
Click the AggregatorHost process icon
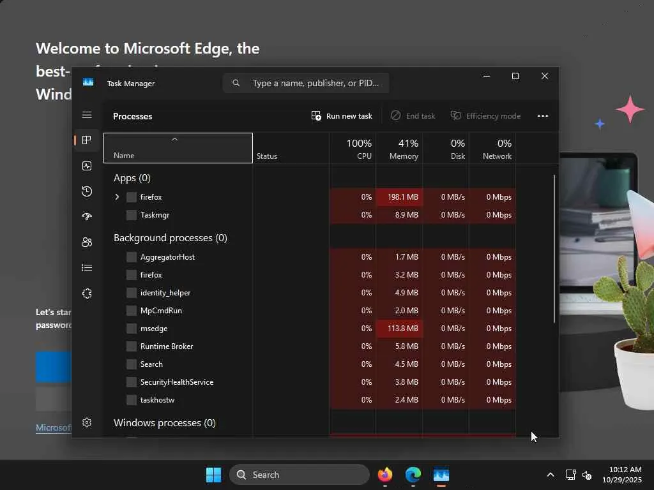(x=132, y=257)
